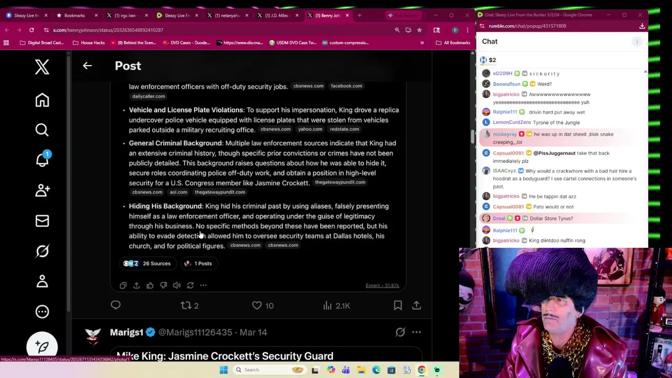Open a new browser tab
This screenshot has height=378, width=672.
[359, 15]
